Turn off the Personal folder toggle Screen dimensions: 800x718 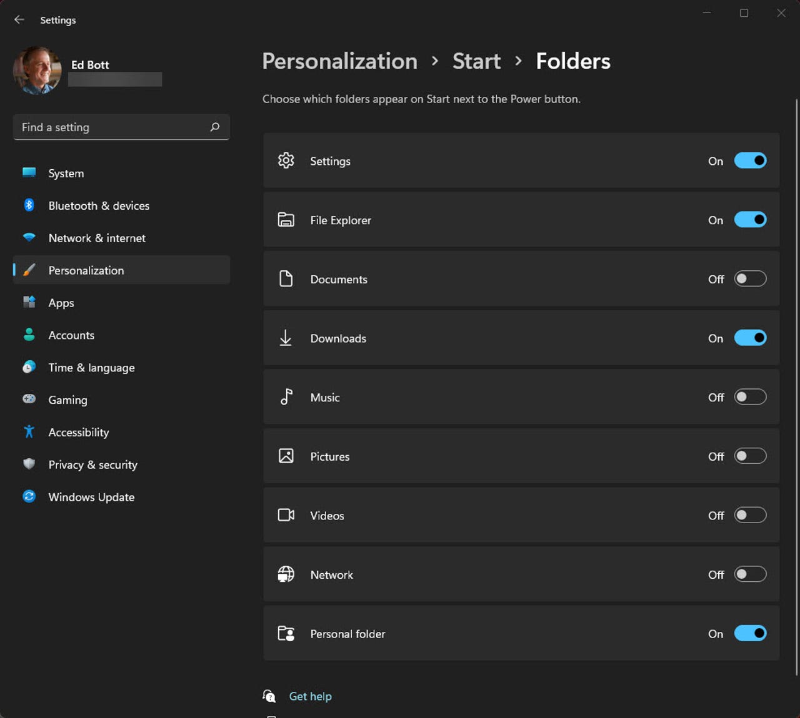[750, 633]
